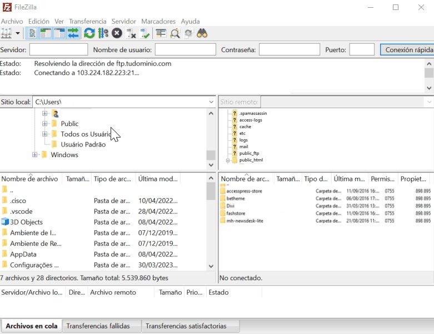Sort local list by Última modificación
Image resolution: width=434 pixels, height=334 pixels.
(158, 179)
